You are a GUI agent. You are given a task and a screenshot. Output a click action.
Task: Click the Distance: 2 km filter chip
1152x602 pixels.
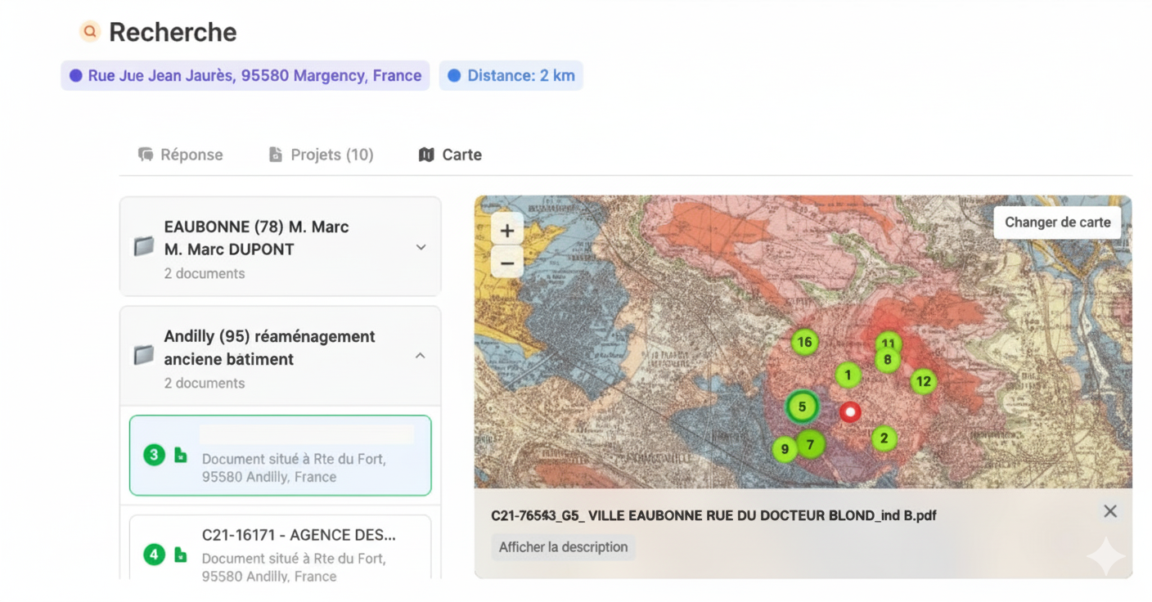(511, 75)
